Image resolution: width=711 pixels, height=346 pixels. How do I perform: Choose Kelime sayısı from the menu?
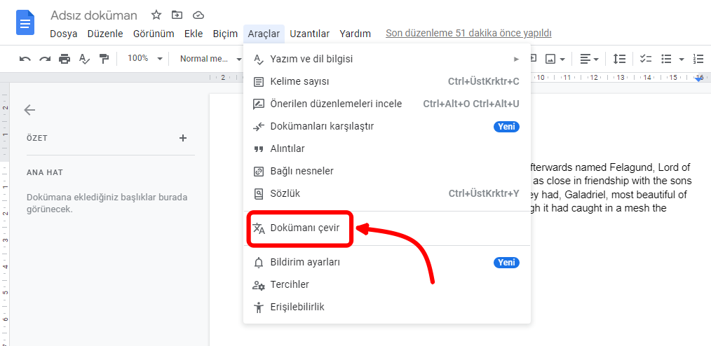pyautogui.click(x=299, y=81)
